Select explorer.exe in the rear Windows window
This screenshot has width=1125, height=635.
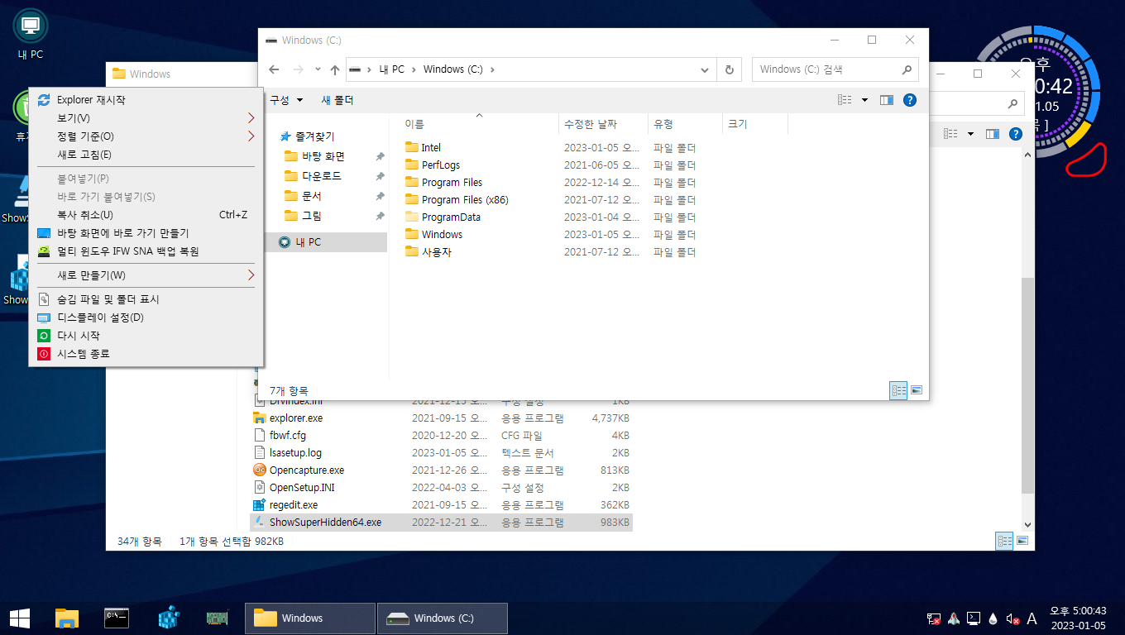tap(295, 418)
